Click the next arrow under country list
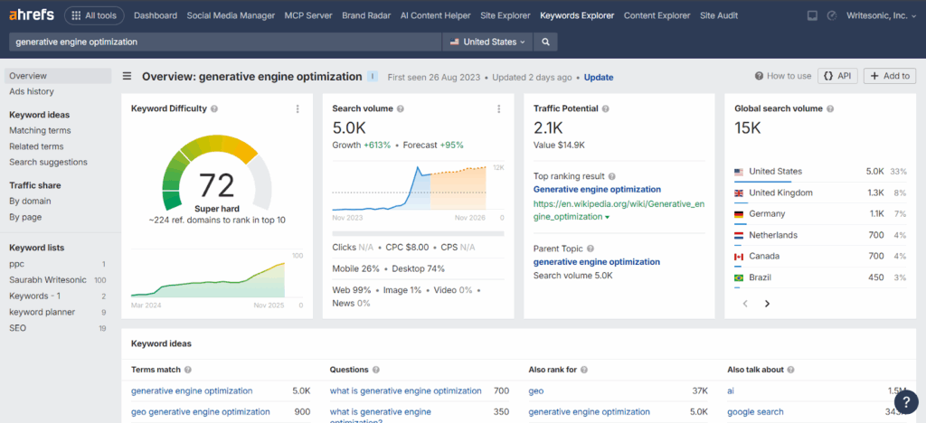 click(767, 304)
